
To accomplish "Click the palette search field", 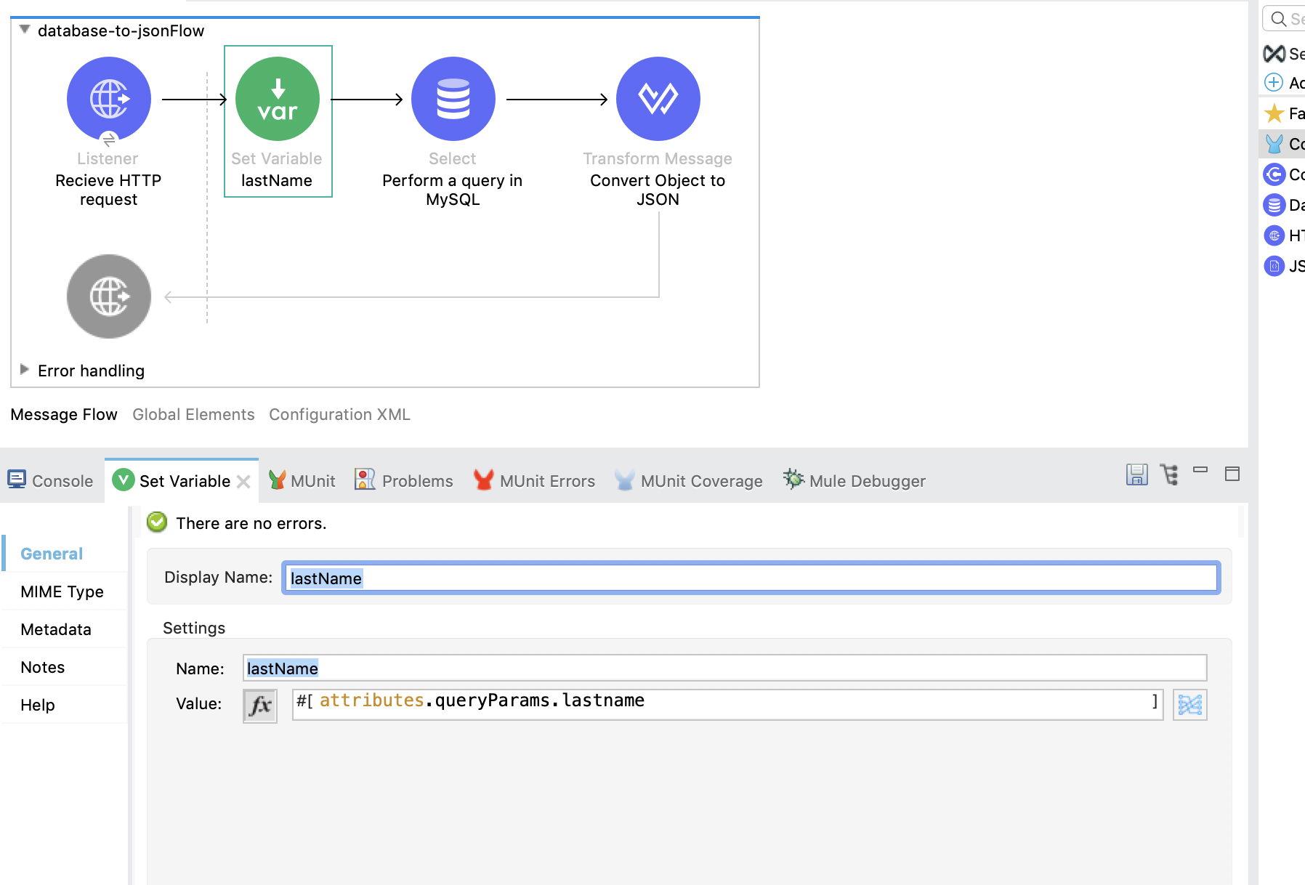I will pyautogui.click(x=1285, y=19).
